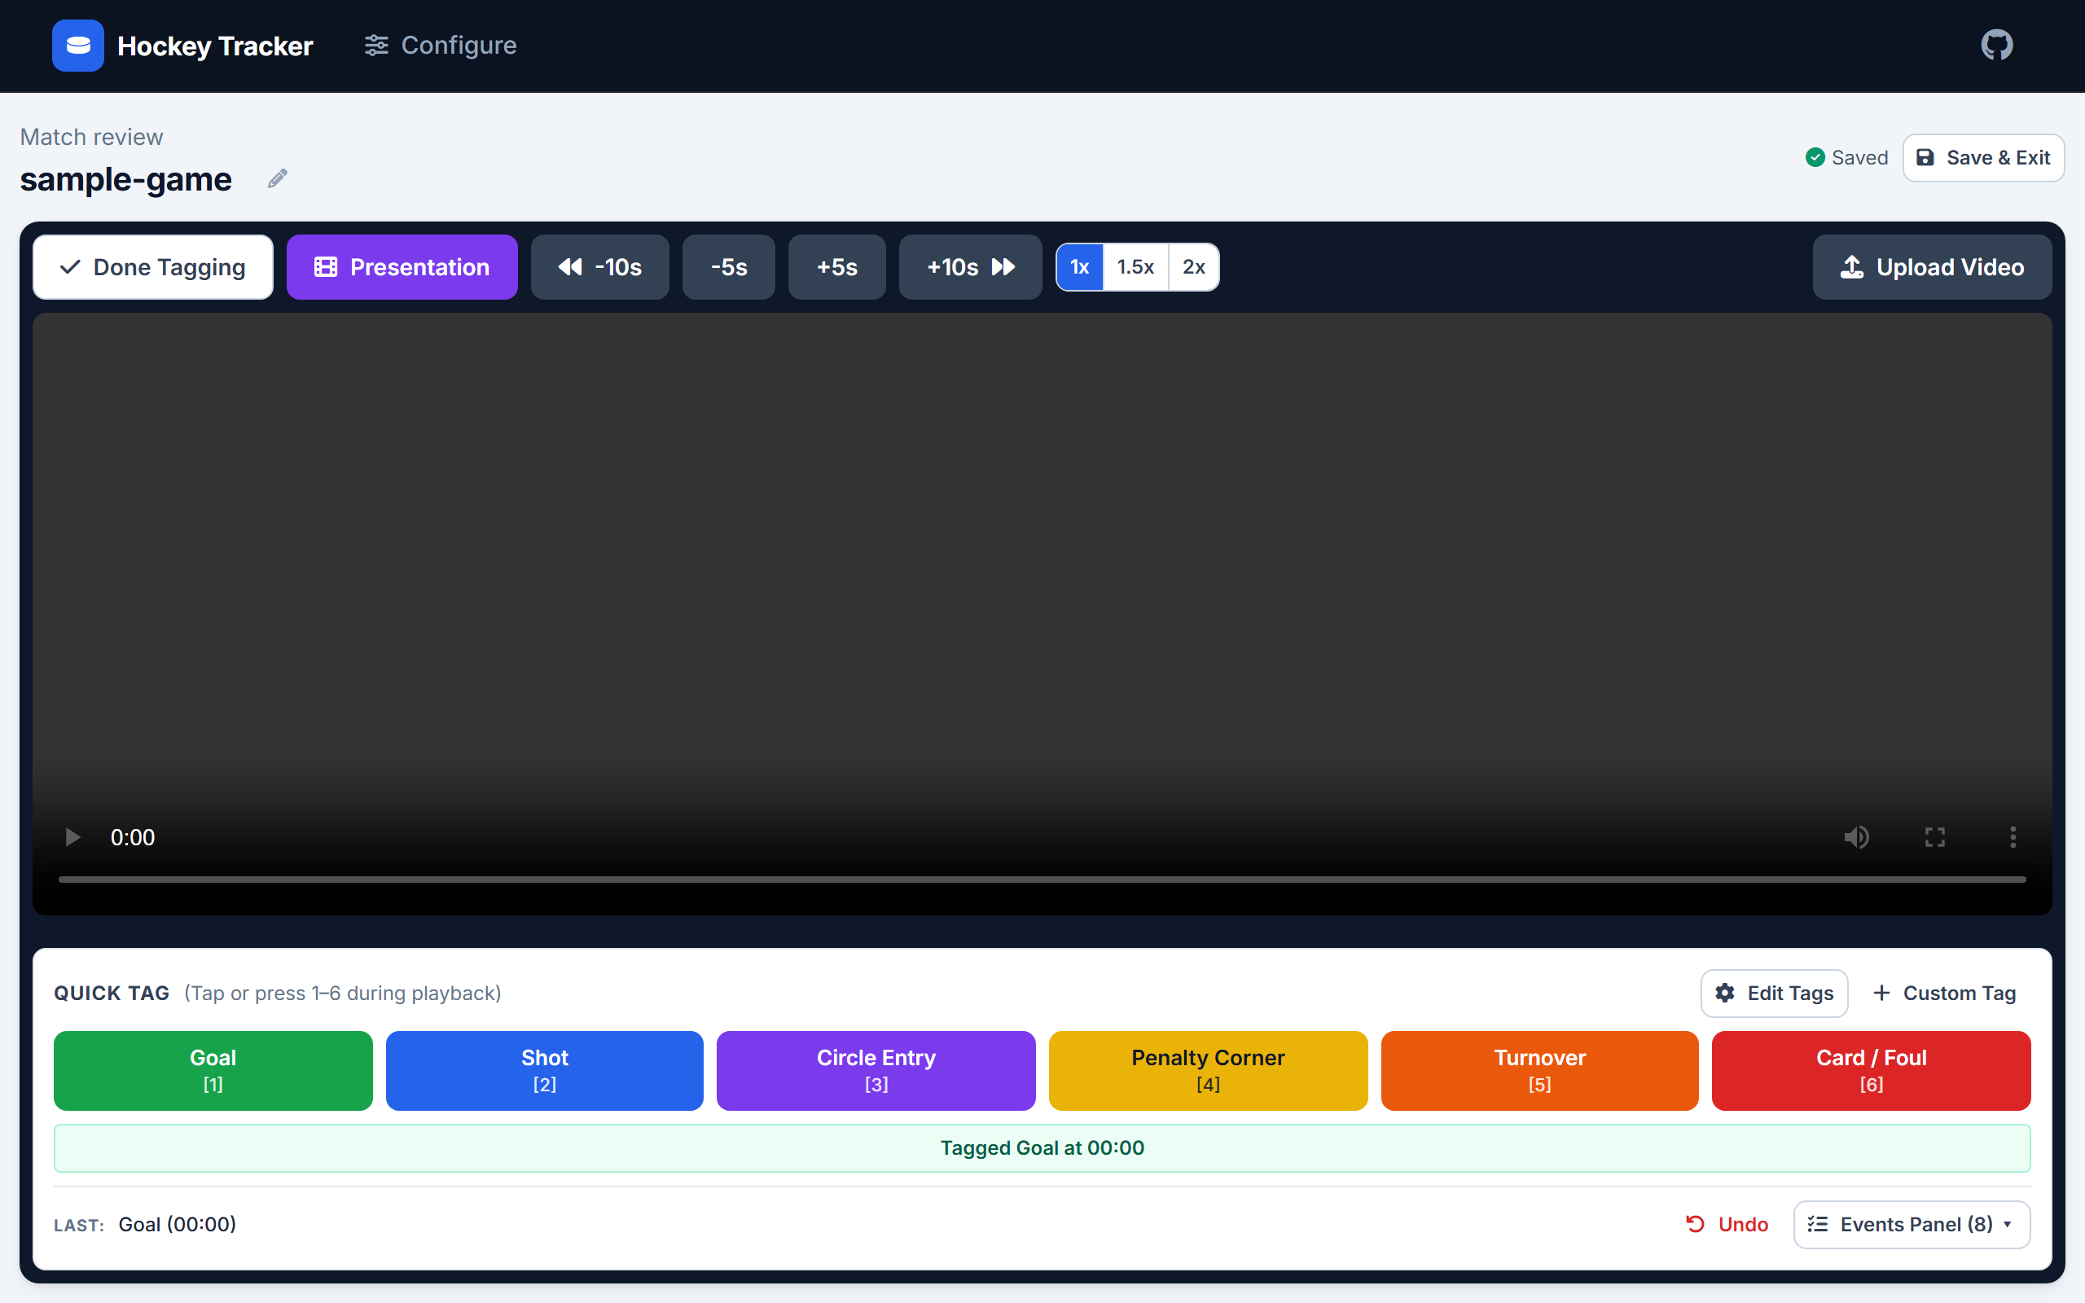Viewport: 2085px width, 1303px height.
Task: Click the 0:00 video timestamp
Action: (133, 837)
